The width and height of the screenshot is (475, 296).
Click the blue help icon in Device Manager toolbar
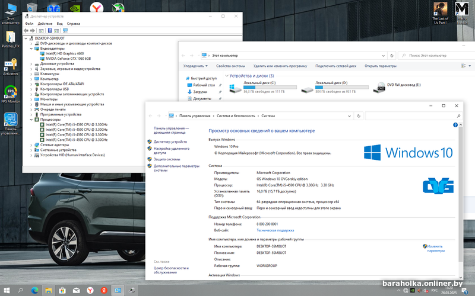pos(50,31)
